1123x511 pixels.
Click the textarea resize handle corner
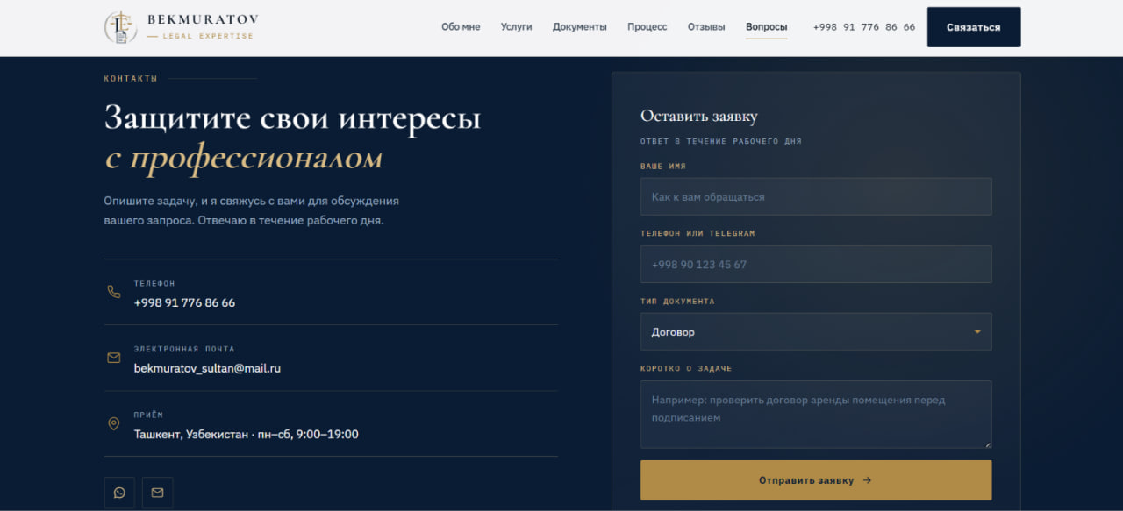(x=988, y=445)
